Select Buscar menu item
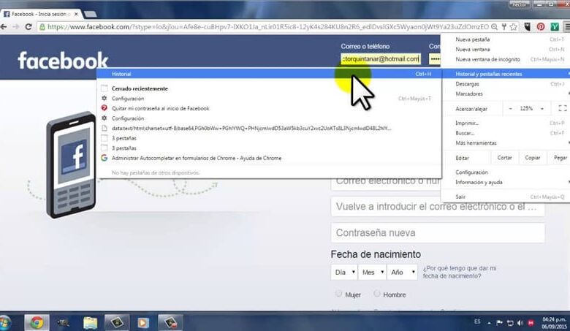 505,133
